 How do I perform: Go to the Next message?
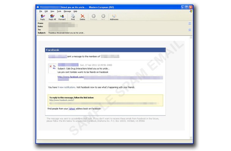(103, 17)
